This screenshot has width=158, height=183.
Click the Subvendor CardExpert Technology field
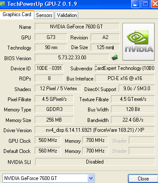(x=125, y=68)
